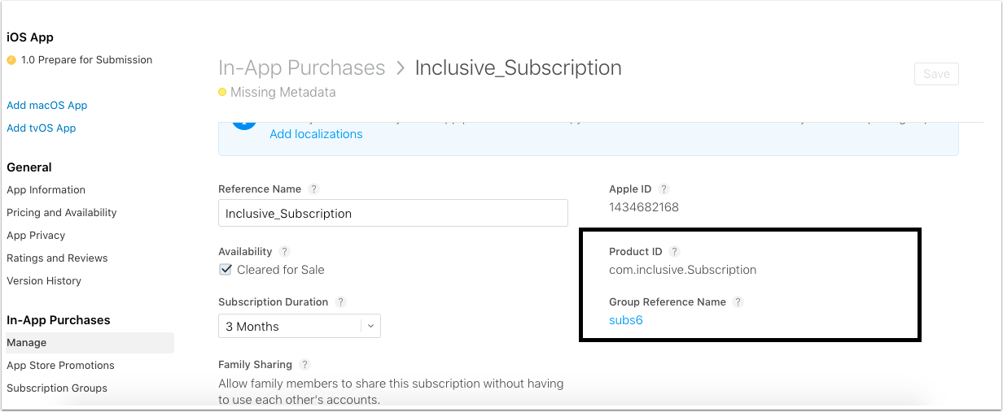Click the Subscription Duration help icon
1003x412 pixels.
point(341,302)
